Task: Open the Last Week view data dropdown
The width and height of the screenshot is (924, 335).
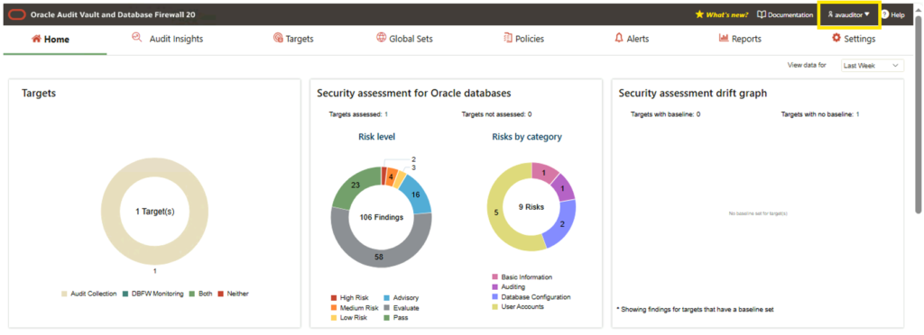Action: (873, 66)
